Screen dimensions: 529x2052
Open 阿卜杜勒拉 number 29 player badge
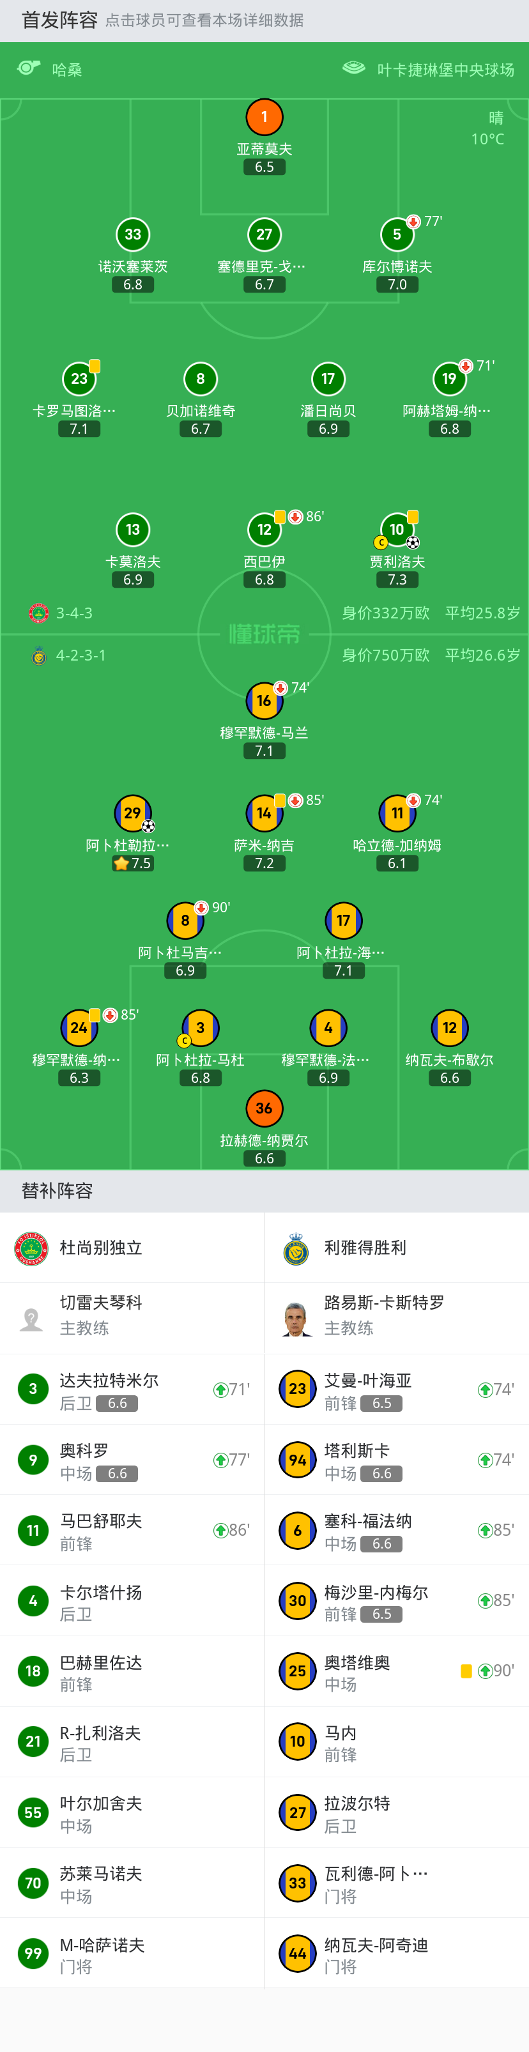pos(132,813)
